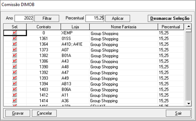Image resolution: width=196 pixels, height=121 pixels.
Task: Toggle the checkbox beside contract 1386
Action: pyautogui.click(x=15, y=61)
